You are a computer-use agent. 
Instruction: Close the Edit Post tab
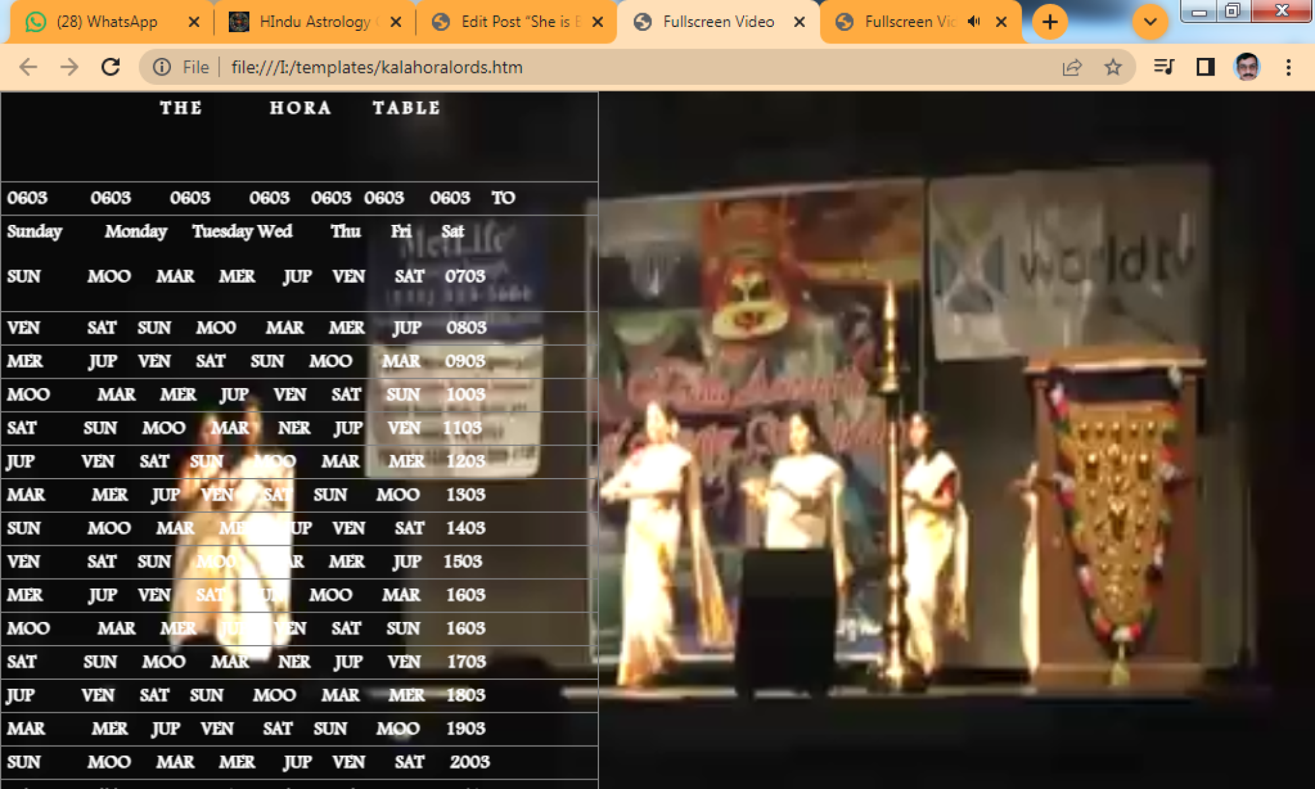pyautogui.click(x=598, y=22)
